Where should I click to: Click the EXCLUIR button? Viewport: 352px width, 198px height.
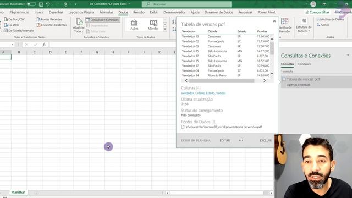[266, 141]
